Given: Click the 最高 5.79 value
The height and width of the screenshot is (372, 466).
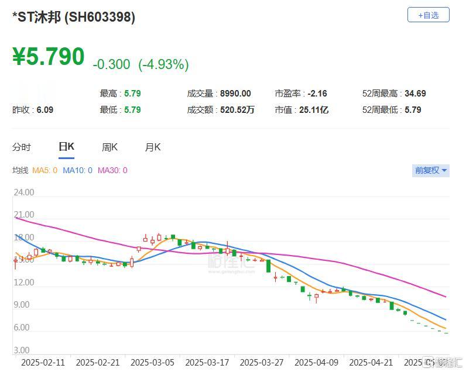Looking at the screenshot, I should point(132,94).
